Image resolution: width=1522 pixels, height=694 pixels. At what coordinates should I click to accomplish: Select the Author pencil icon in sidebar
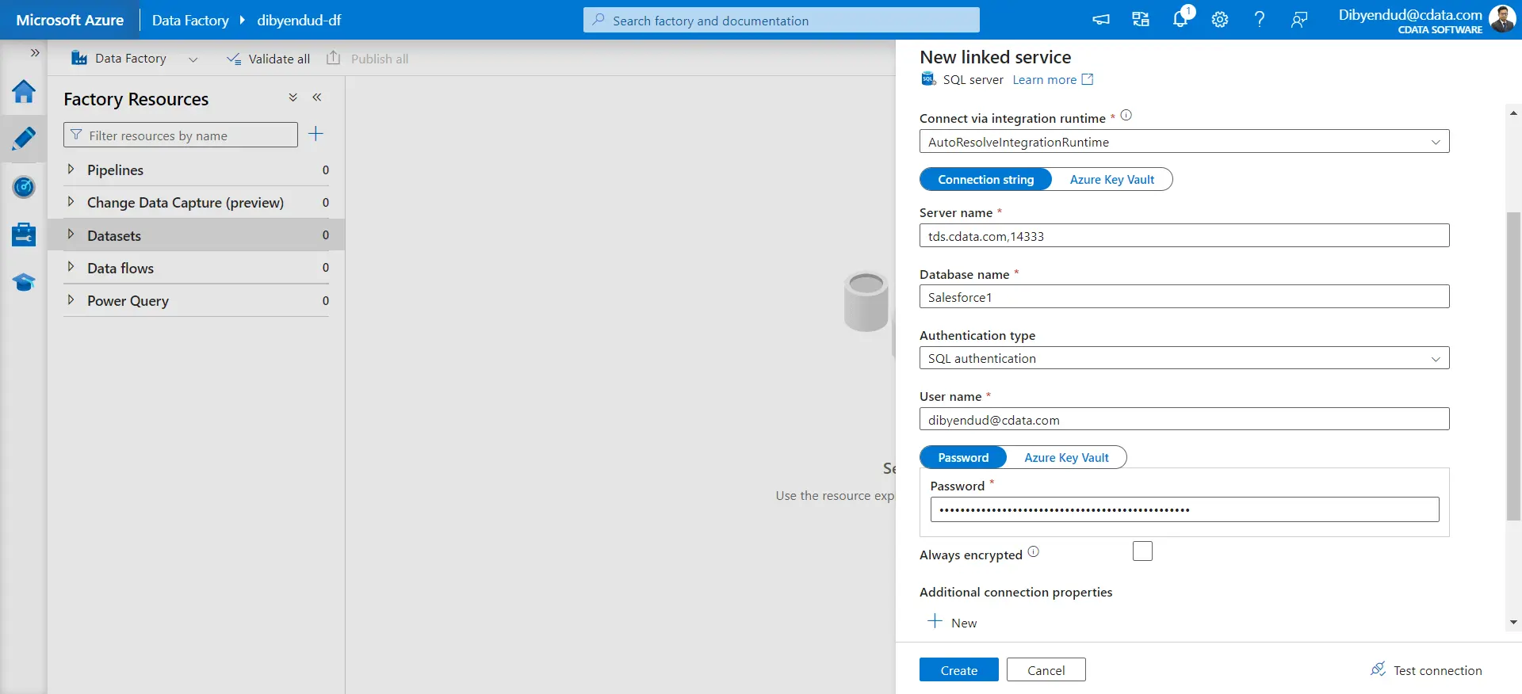click(24, 139)
